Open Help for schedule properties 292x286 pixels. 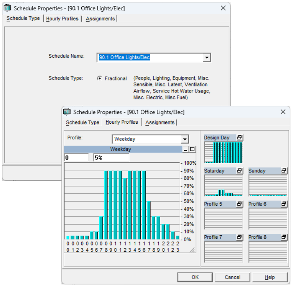pos(270,277)
